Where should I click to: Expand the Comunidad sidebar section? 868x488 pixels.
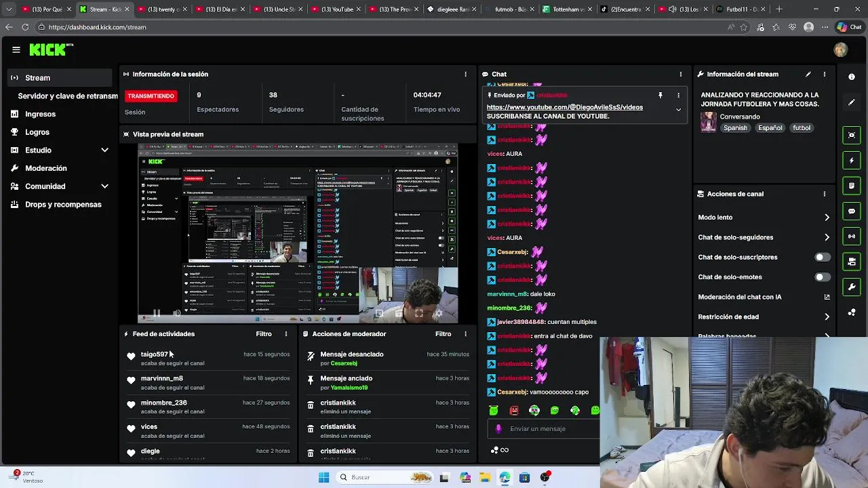tap(104, 186)
